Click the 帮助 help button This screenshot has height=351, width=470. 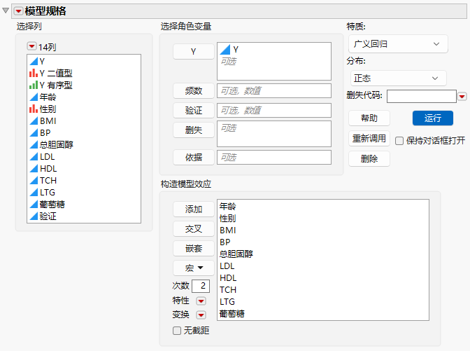point(369,118)
